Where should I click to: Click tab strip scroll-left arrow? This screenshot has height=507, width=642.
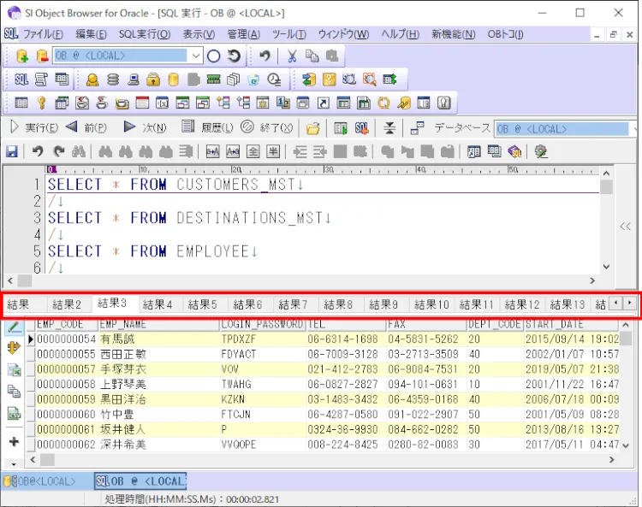pyautogui.click(x=615, y=303)
